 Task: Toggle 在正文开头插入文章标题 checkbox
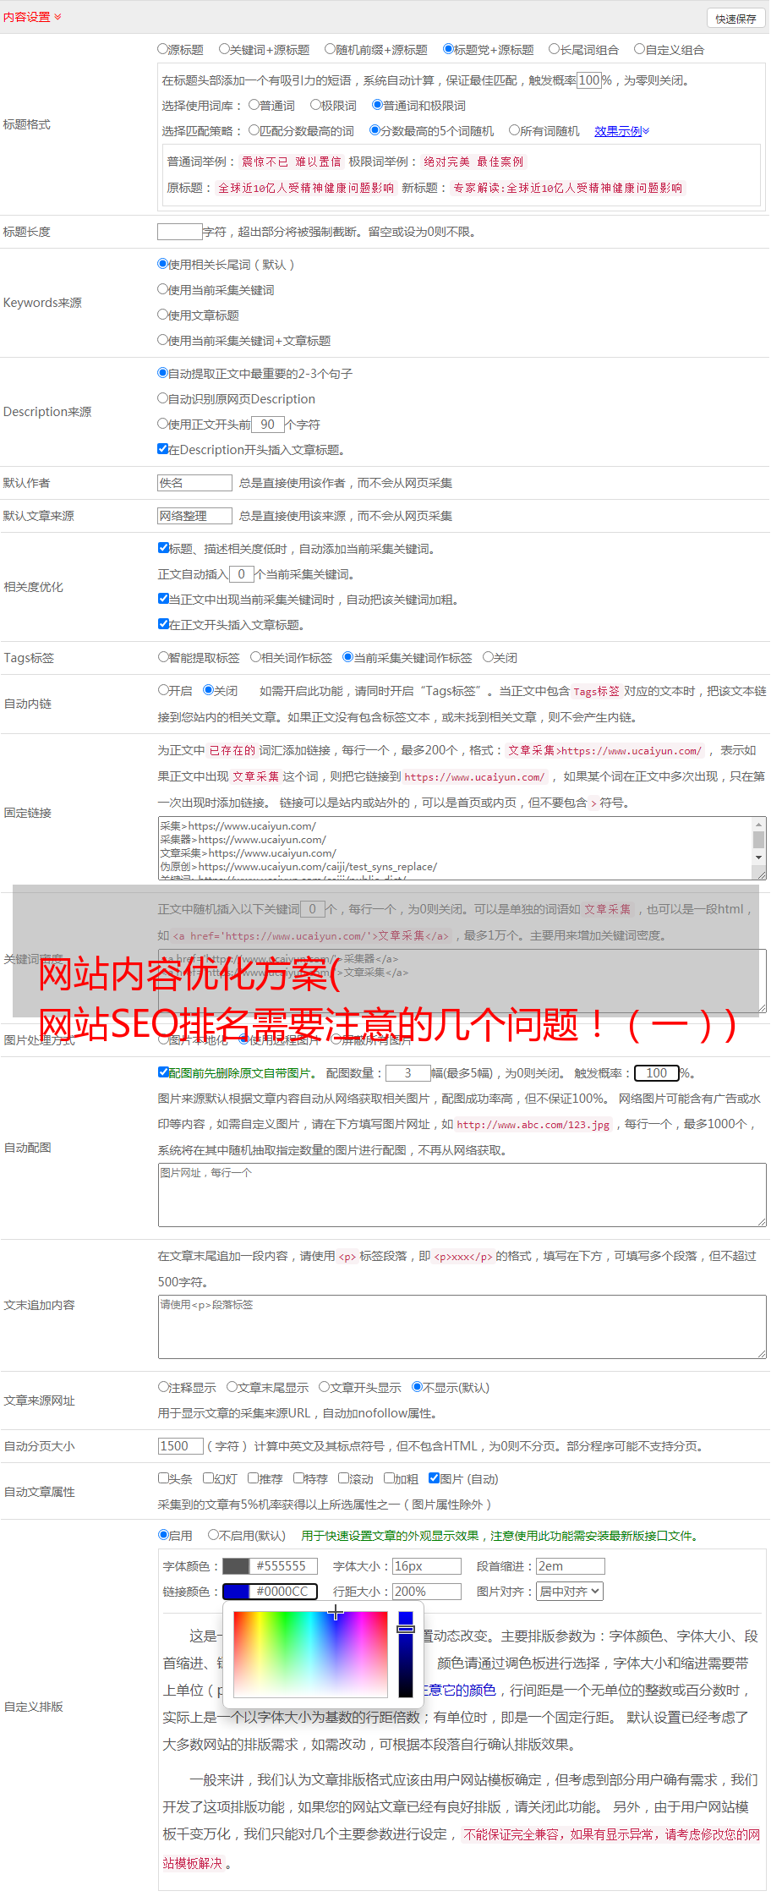pos(164,624)
